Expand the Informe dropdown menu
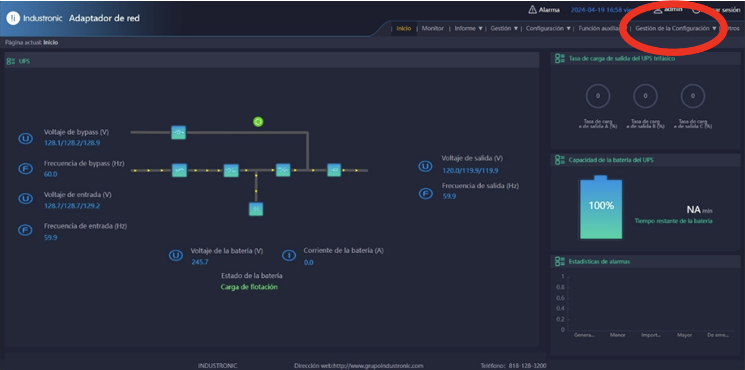This screenshot has width=745, height=370. pos(468,29)
